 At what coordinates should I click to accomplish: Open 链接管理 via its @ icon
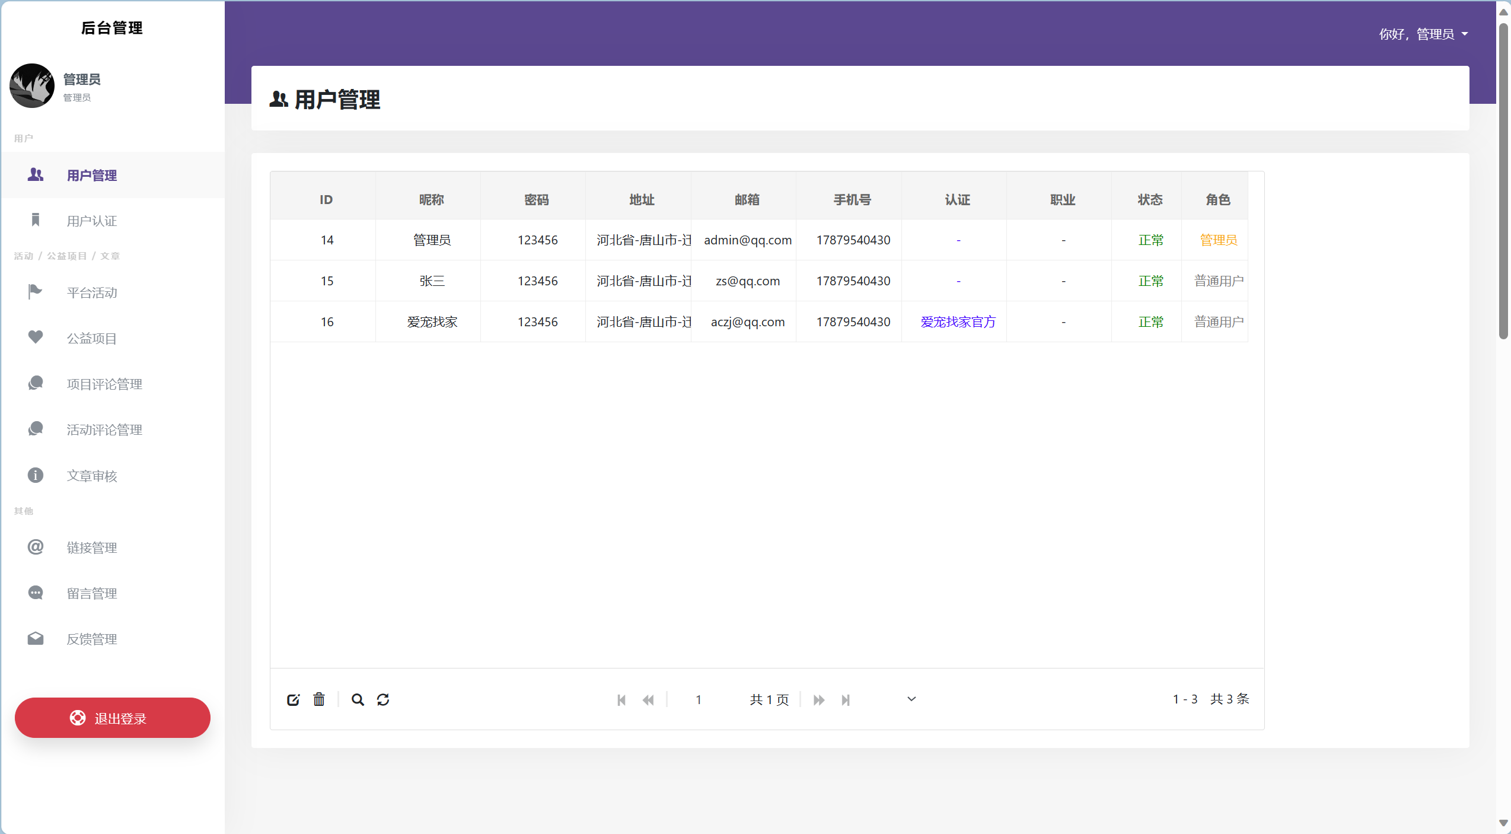35,547
